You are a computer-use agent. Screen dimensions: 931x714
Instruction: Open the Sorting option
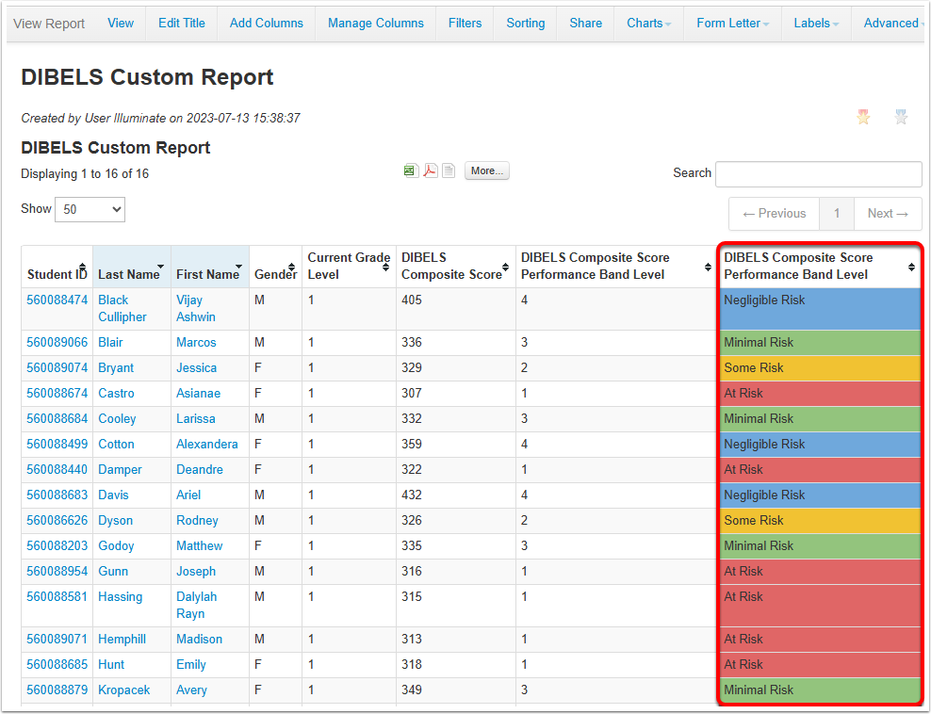(x=526, y=24)
